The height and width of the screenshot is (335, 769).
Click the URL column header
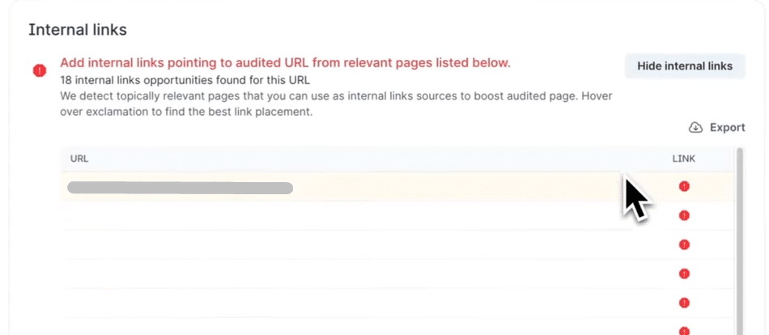point(79,159)
